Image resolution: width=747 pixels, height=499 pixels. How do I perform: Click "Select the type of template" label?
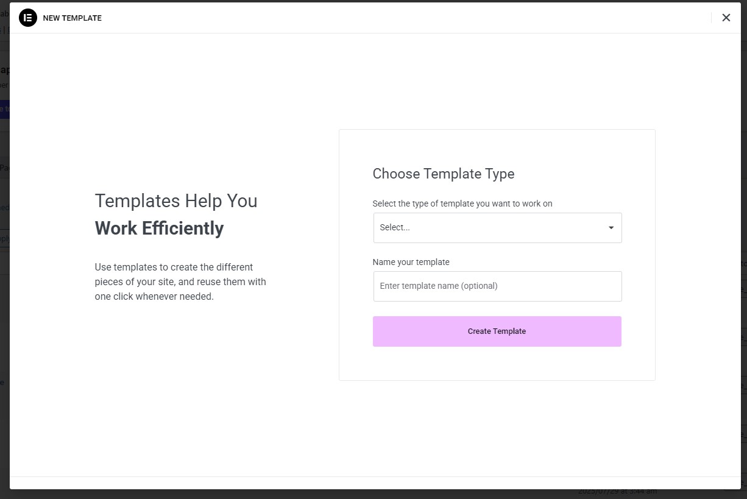[x=462, y=203]
